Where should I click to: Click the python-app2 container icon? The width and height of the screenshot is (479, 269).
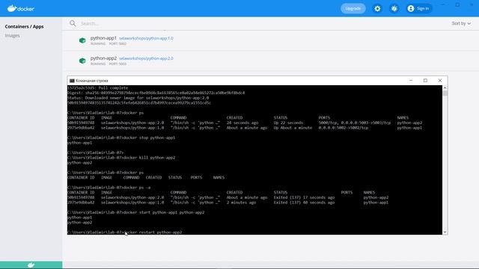tap(82, 61)
